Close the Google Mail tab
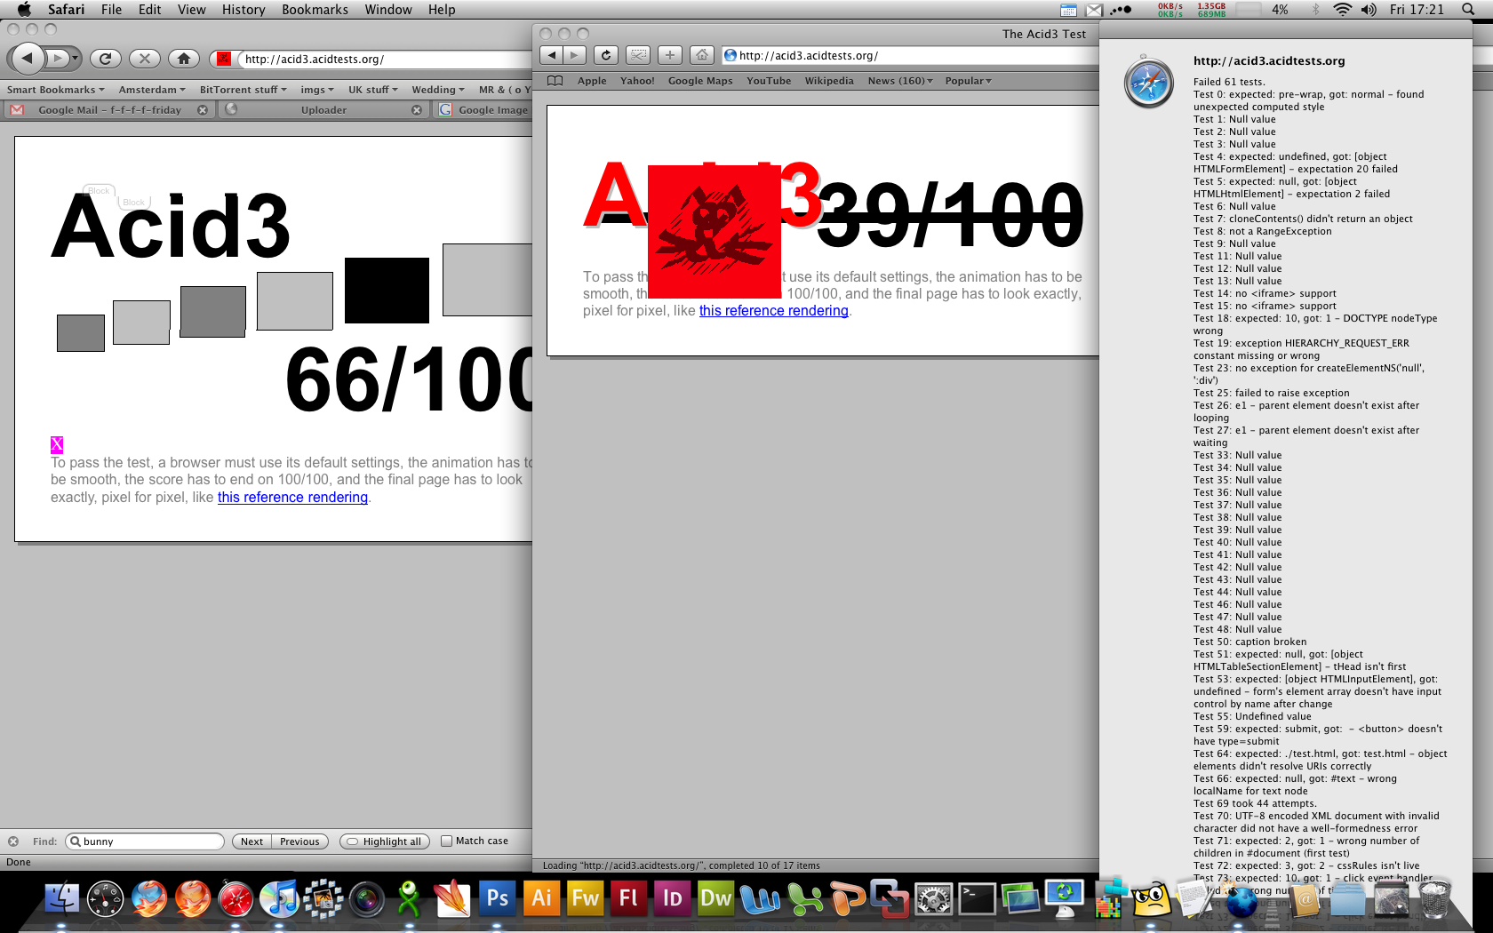1493x933 pixels. pos(203,110)
